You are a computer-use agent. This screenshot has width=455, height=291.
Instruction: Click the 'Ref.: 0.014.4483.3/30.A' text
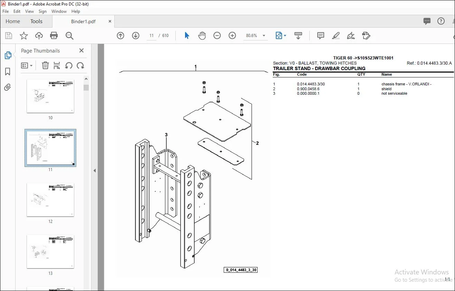(429, 63)
